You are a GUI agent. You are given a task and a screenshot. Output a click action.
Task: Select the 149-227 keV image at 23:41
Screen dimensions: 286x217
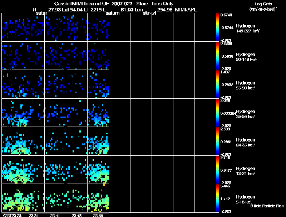(x=55, y=27)
